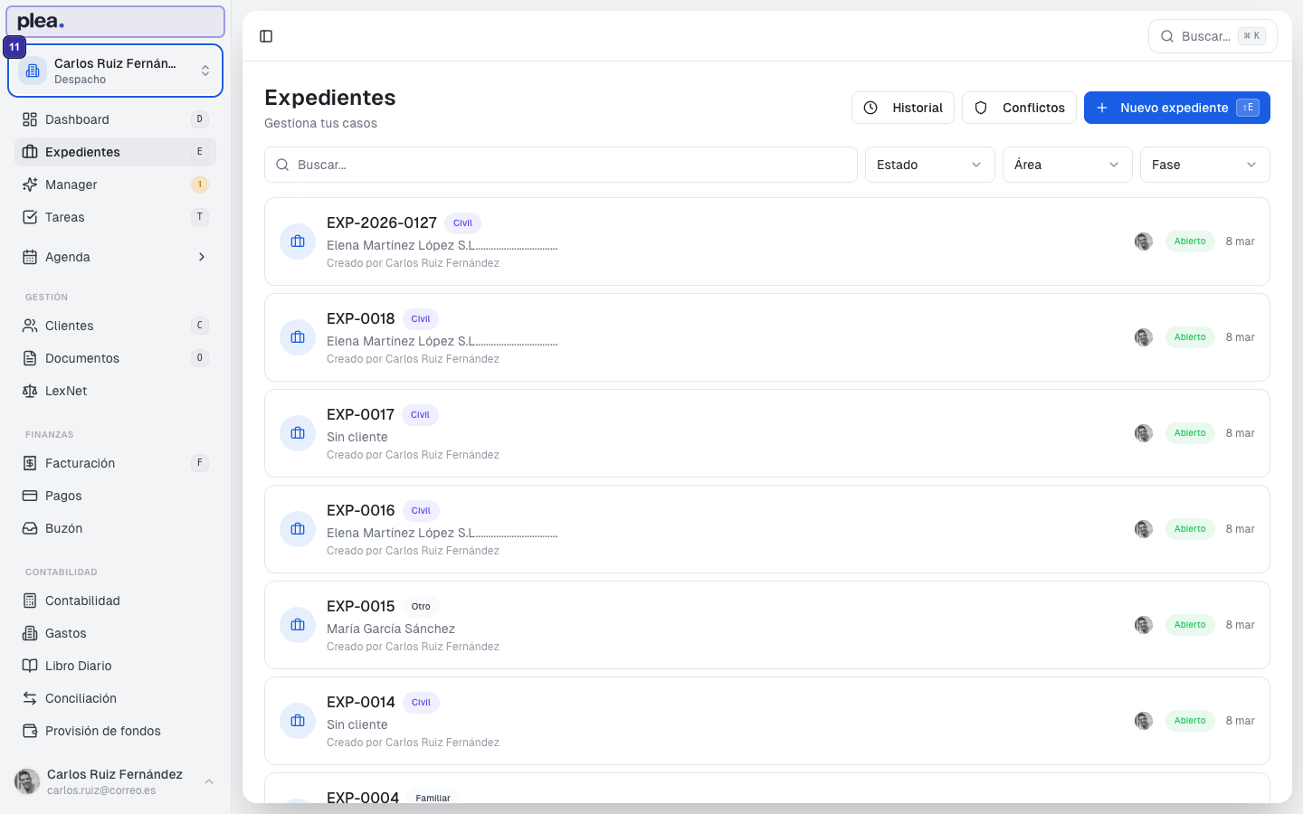Click the Abierto badge on EXP-0014
The image size is (1303, 814).
(1190, 721)
